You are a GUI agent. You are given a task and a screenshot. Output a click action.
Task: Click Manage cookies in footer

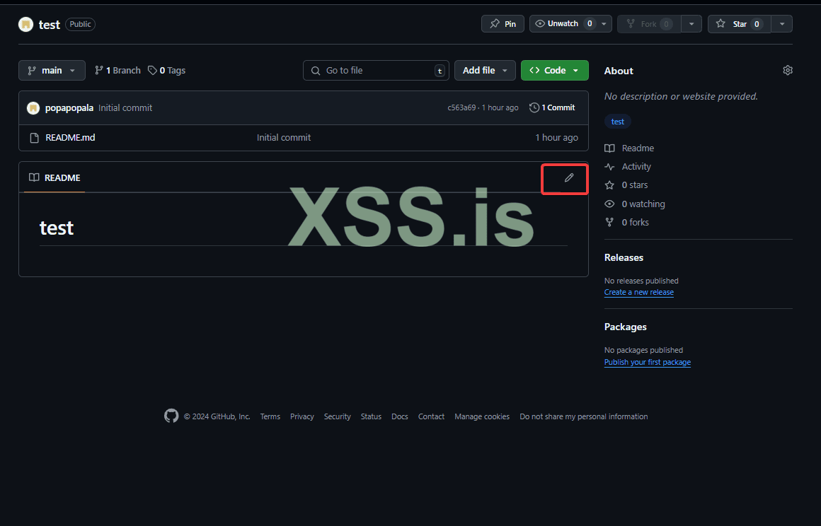tap(482, 416)
